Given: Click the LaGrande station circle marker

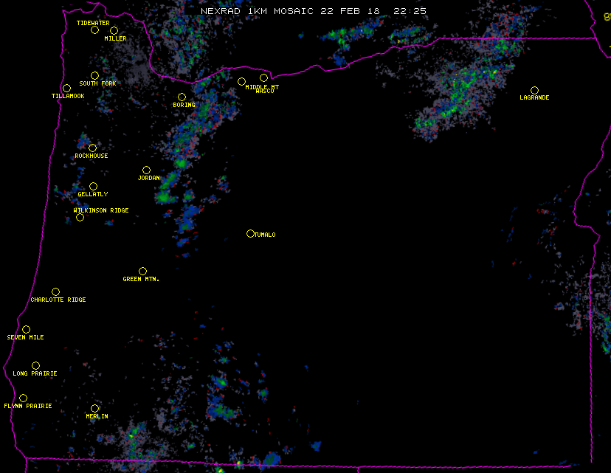Looking at the screenshot, I should coord(534,90).
